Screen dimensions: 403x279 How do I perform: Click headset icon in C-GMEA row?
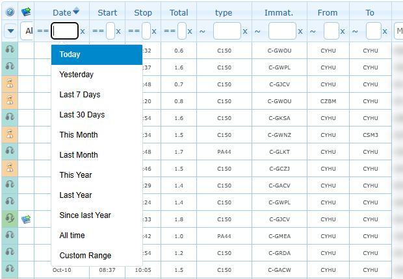pos(10,235)
